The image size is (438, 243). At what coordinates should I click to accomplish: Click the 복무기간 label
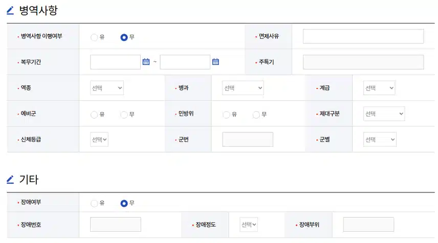31,62
